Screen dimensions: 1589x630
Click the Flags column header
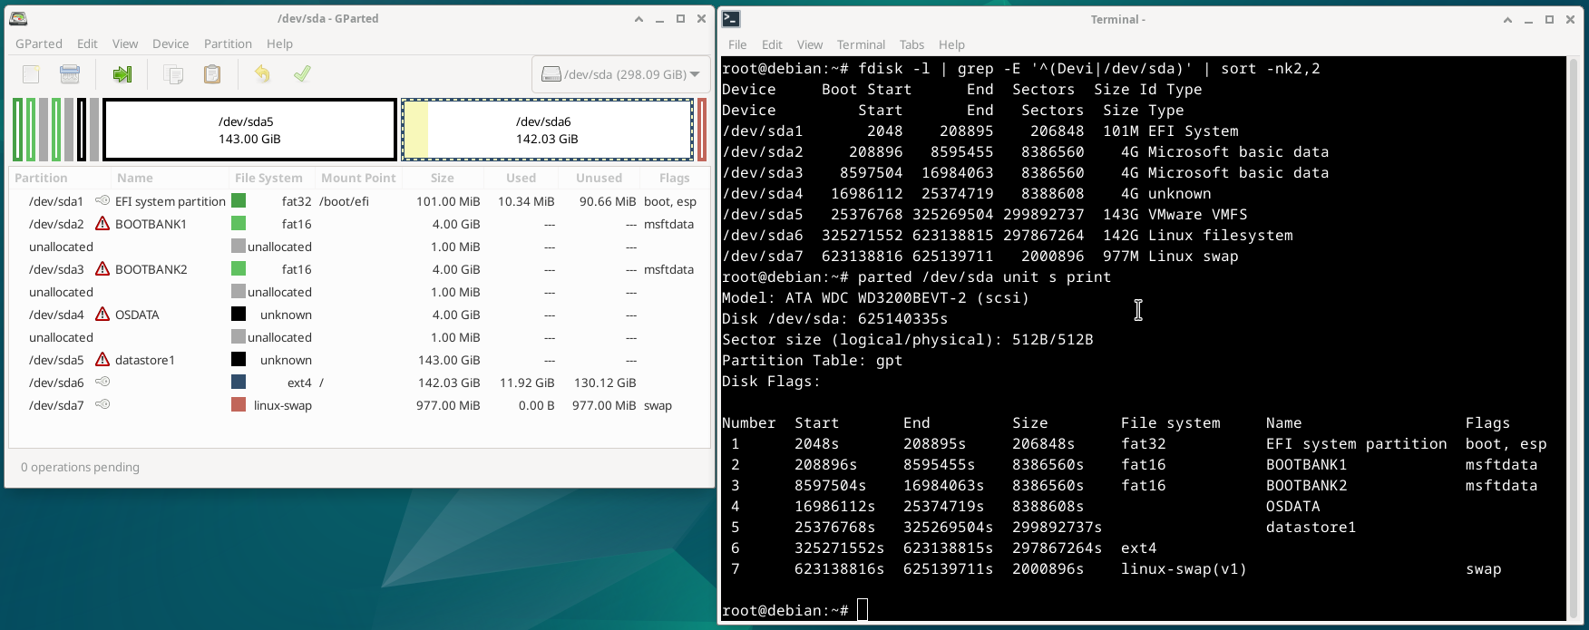(x=674, y=178)
